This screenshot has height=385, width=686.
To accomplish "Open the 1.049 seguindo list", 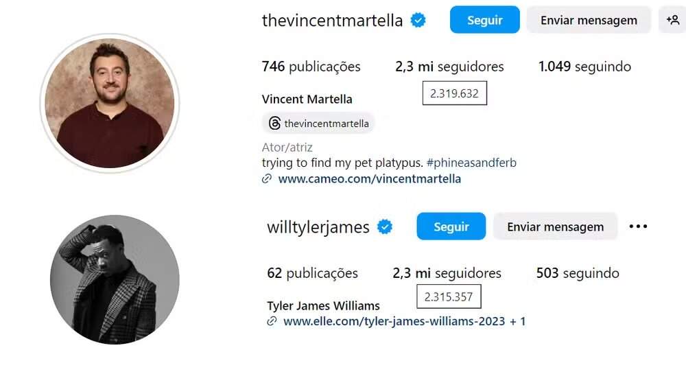I will click(x=584, y=67).
